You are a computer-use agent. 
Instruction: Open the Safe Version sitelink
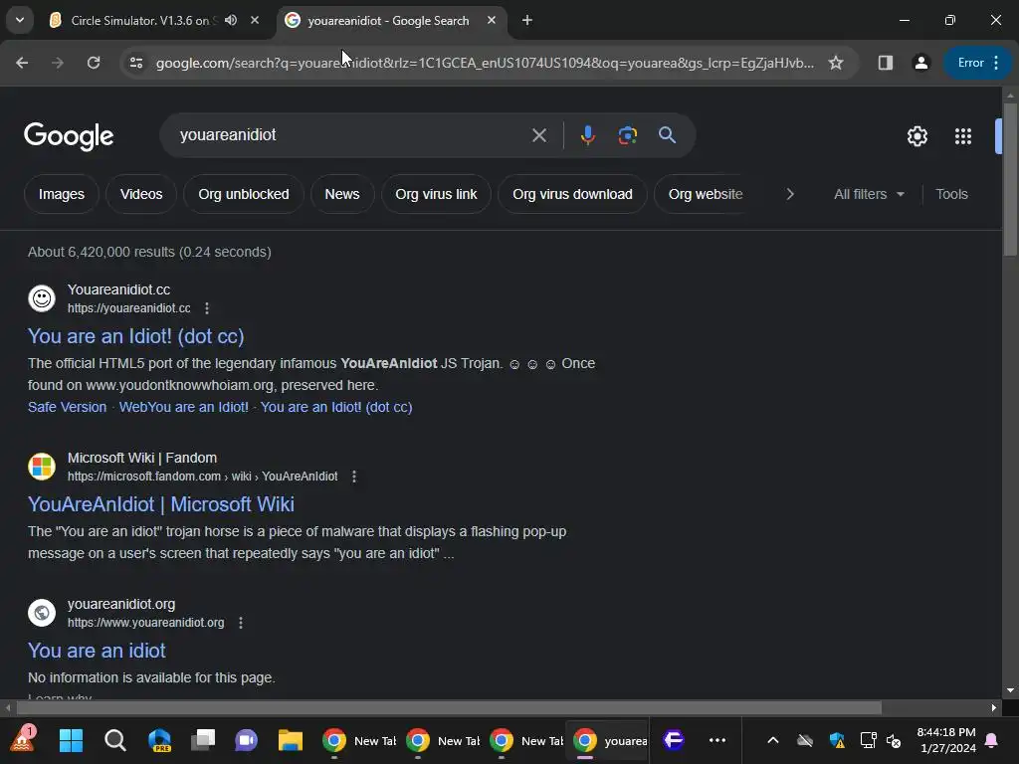click(67, 407)
